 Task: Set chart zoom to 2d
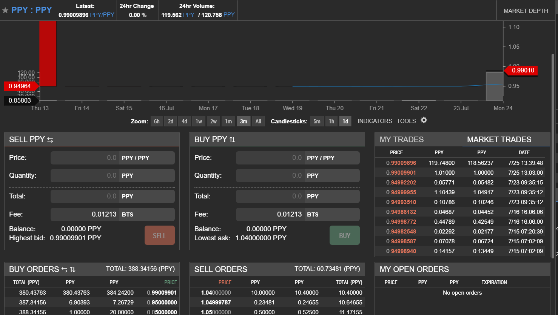coord(171,121)
